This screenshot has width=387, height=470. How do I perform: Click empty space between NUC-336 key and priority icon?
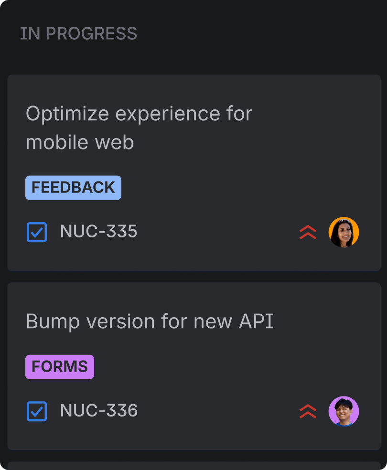tap(215, 411)
